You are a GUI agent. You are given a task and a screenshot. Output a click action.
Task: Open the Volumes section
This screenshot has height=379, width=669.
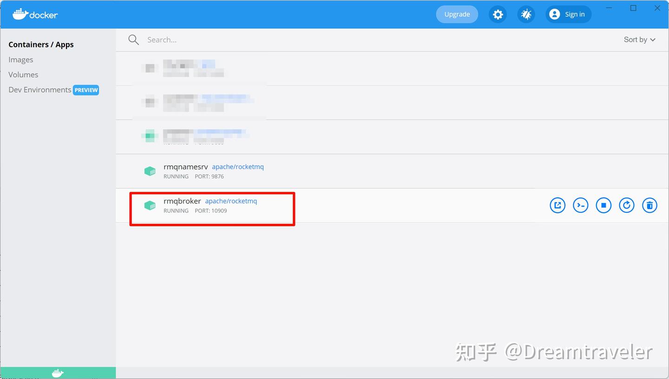tap(23, 74)
